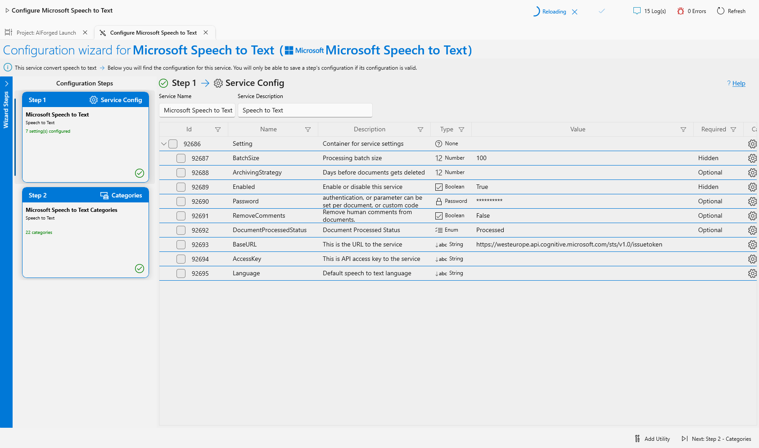The image size is (759, 448).
Task: Select checkbox for ArchivingStrategy row 92688
Action: tap(181, 173)
